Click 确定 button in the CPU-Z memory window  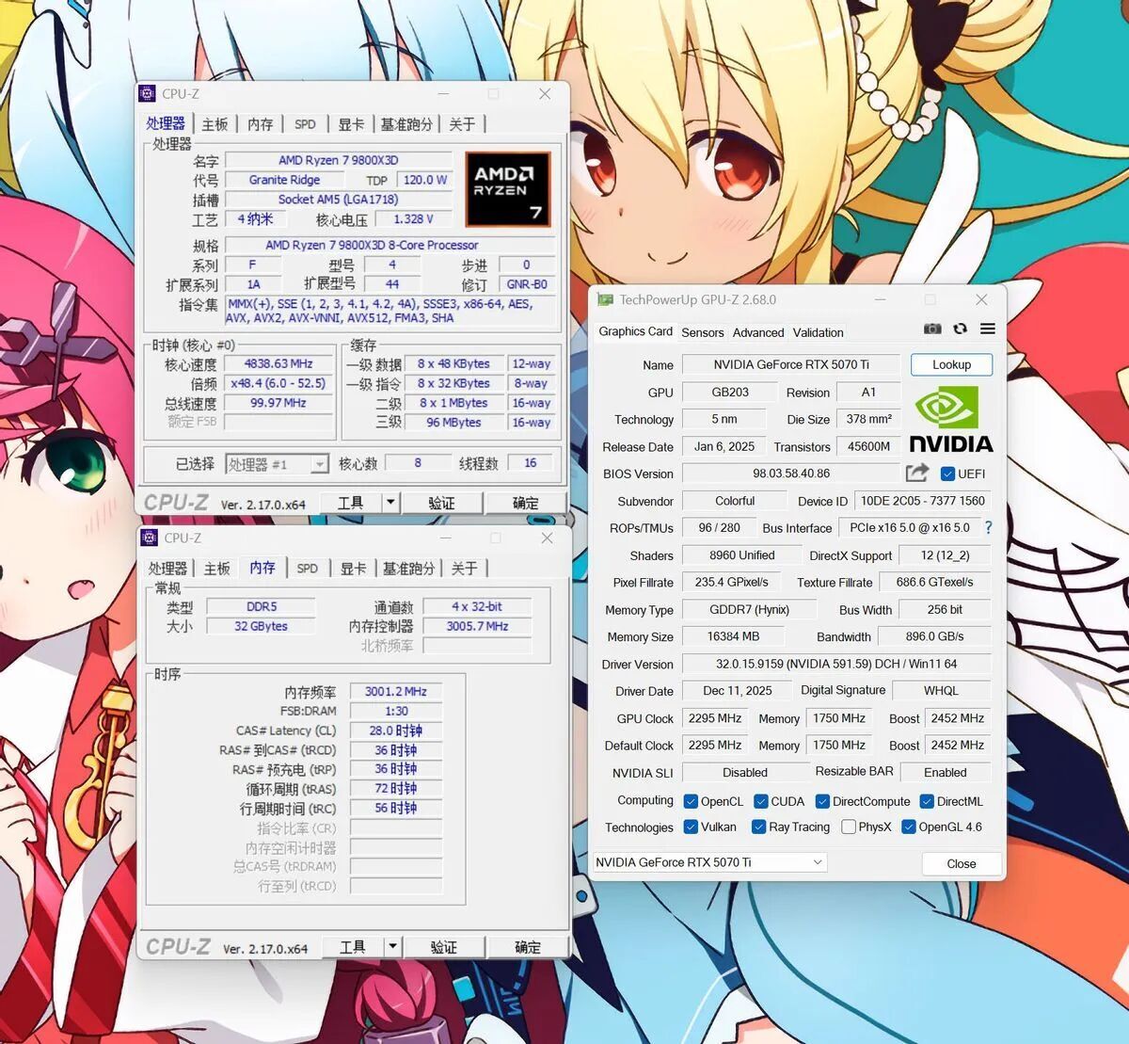click(x=528, y=947)
